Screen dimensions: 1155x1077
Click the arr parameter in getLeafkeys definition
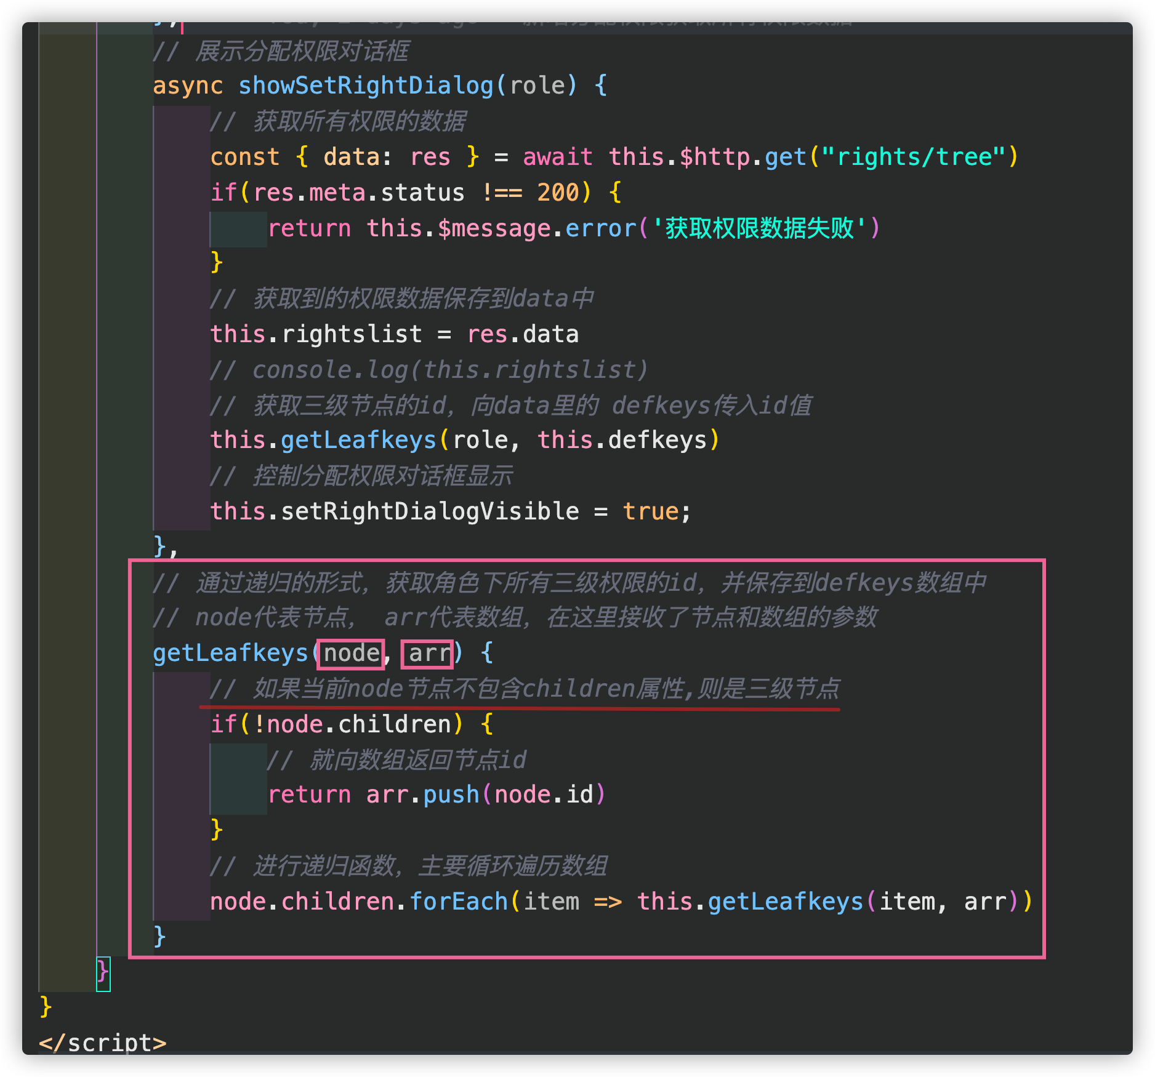point(430,654)
